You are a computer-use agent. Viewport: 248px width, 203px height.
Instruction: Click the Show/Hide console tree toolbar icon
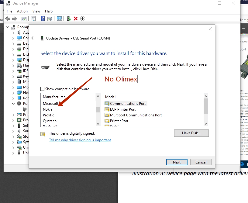(x=24, y=19)
